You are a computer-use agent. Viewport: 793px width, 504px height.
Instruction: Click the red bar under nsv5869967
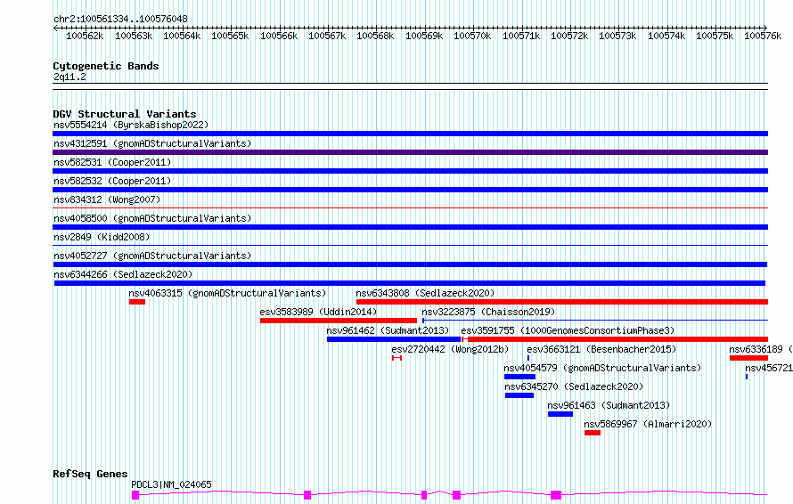point(593,433)
